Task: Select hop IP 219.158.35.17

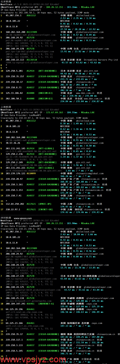Action: 14,334
